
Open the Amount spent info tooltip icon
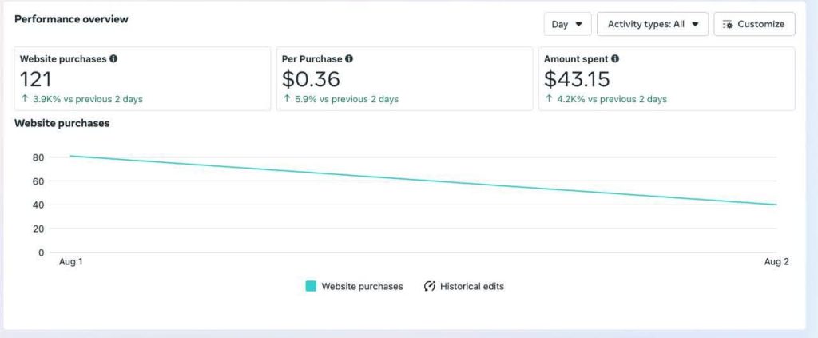615,59
